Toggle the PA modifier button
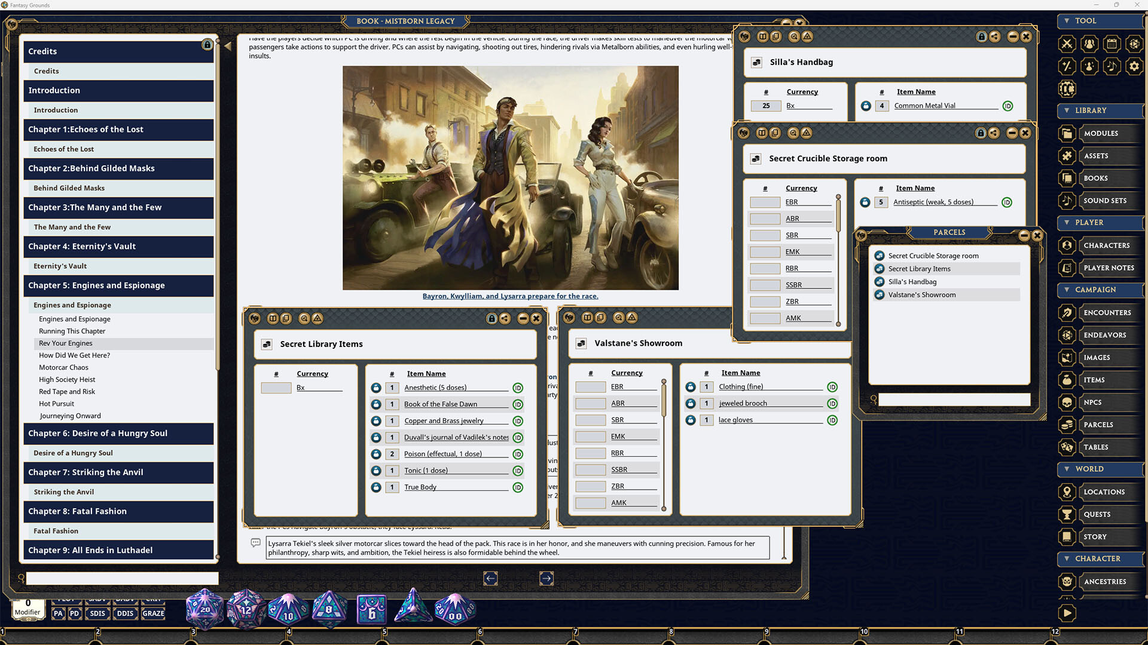The height and width of the screenshot is (645, 1148). tap(58, 613)
